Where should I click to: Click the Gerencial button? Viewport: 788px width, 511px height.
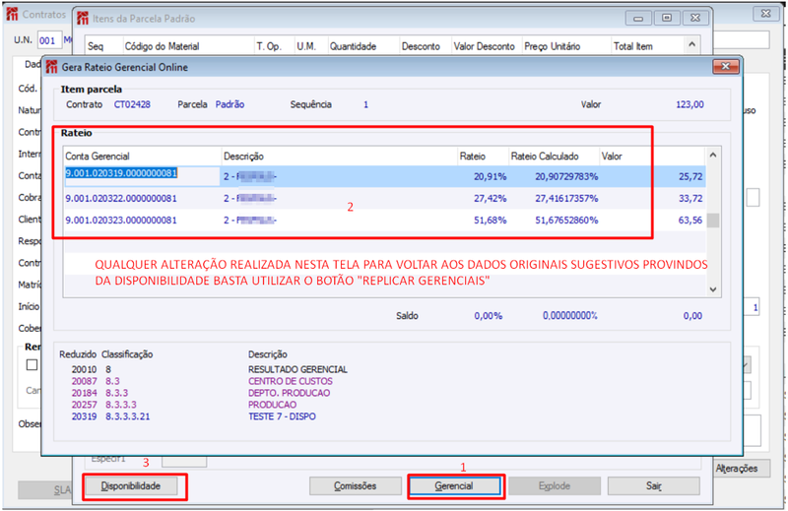tap(454, 485)
